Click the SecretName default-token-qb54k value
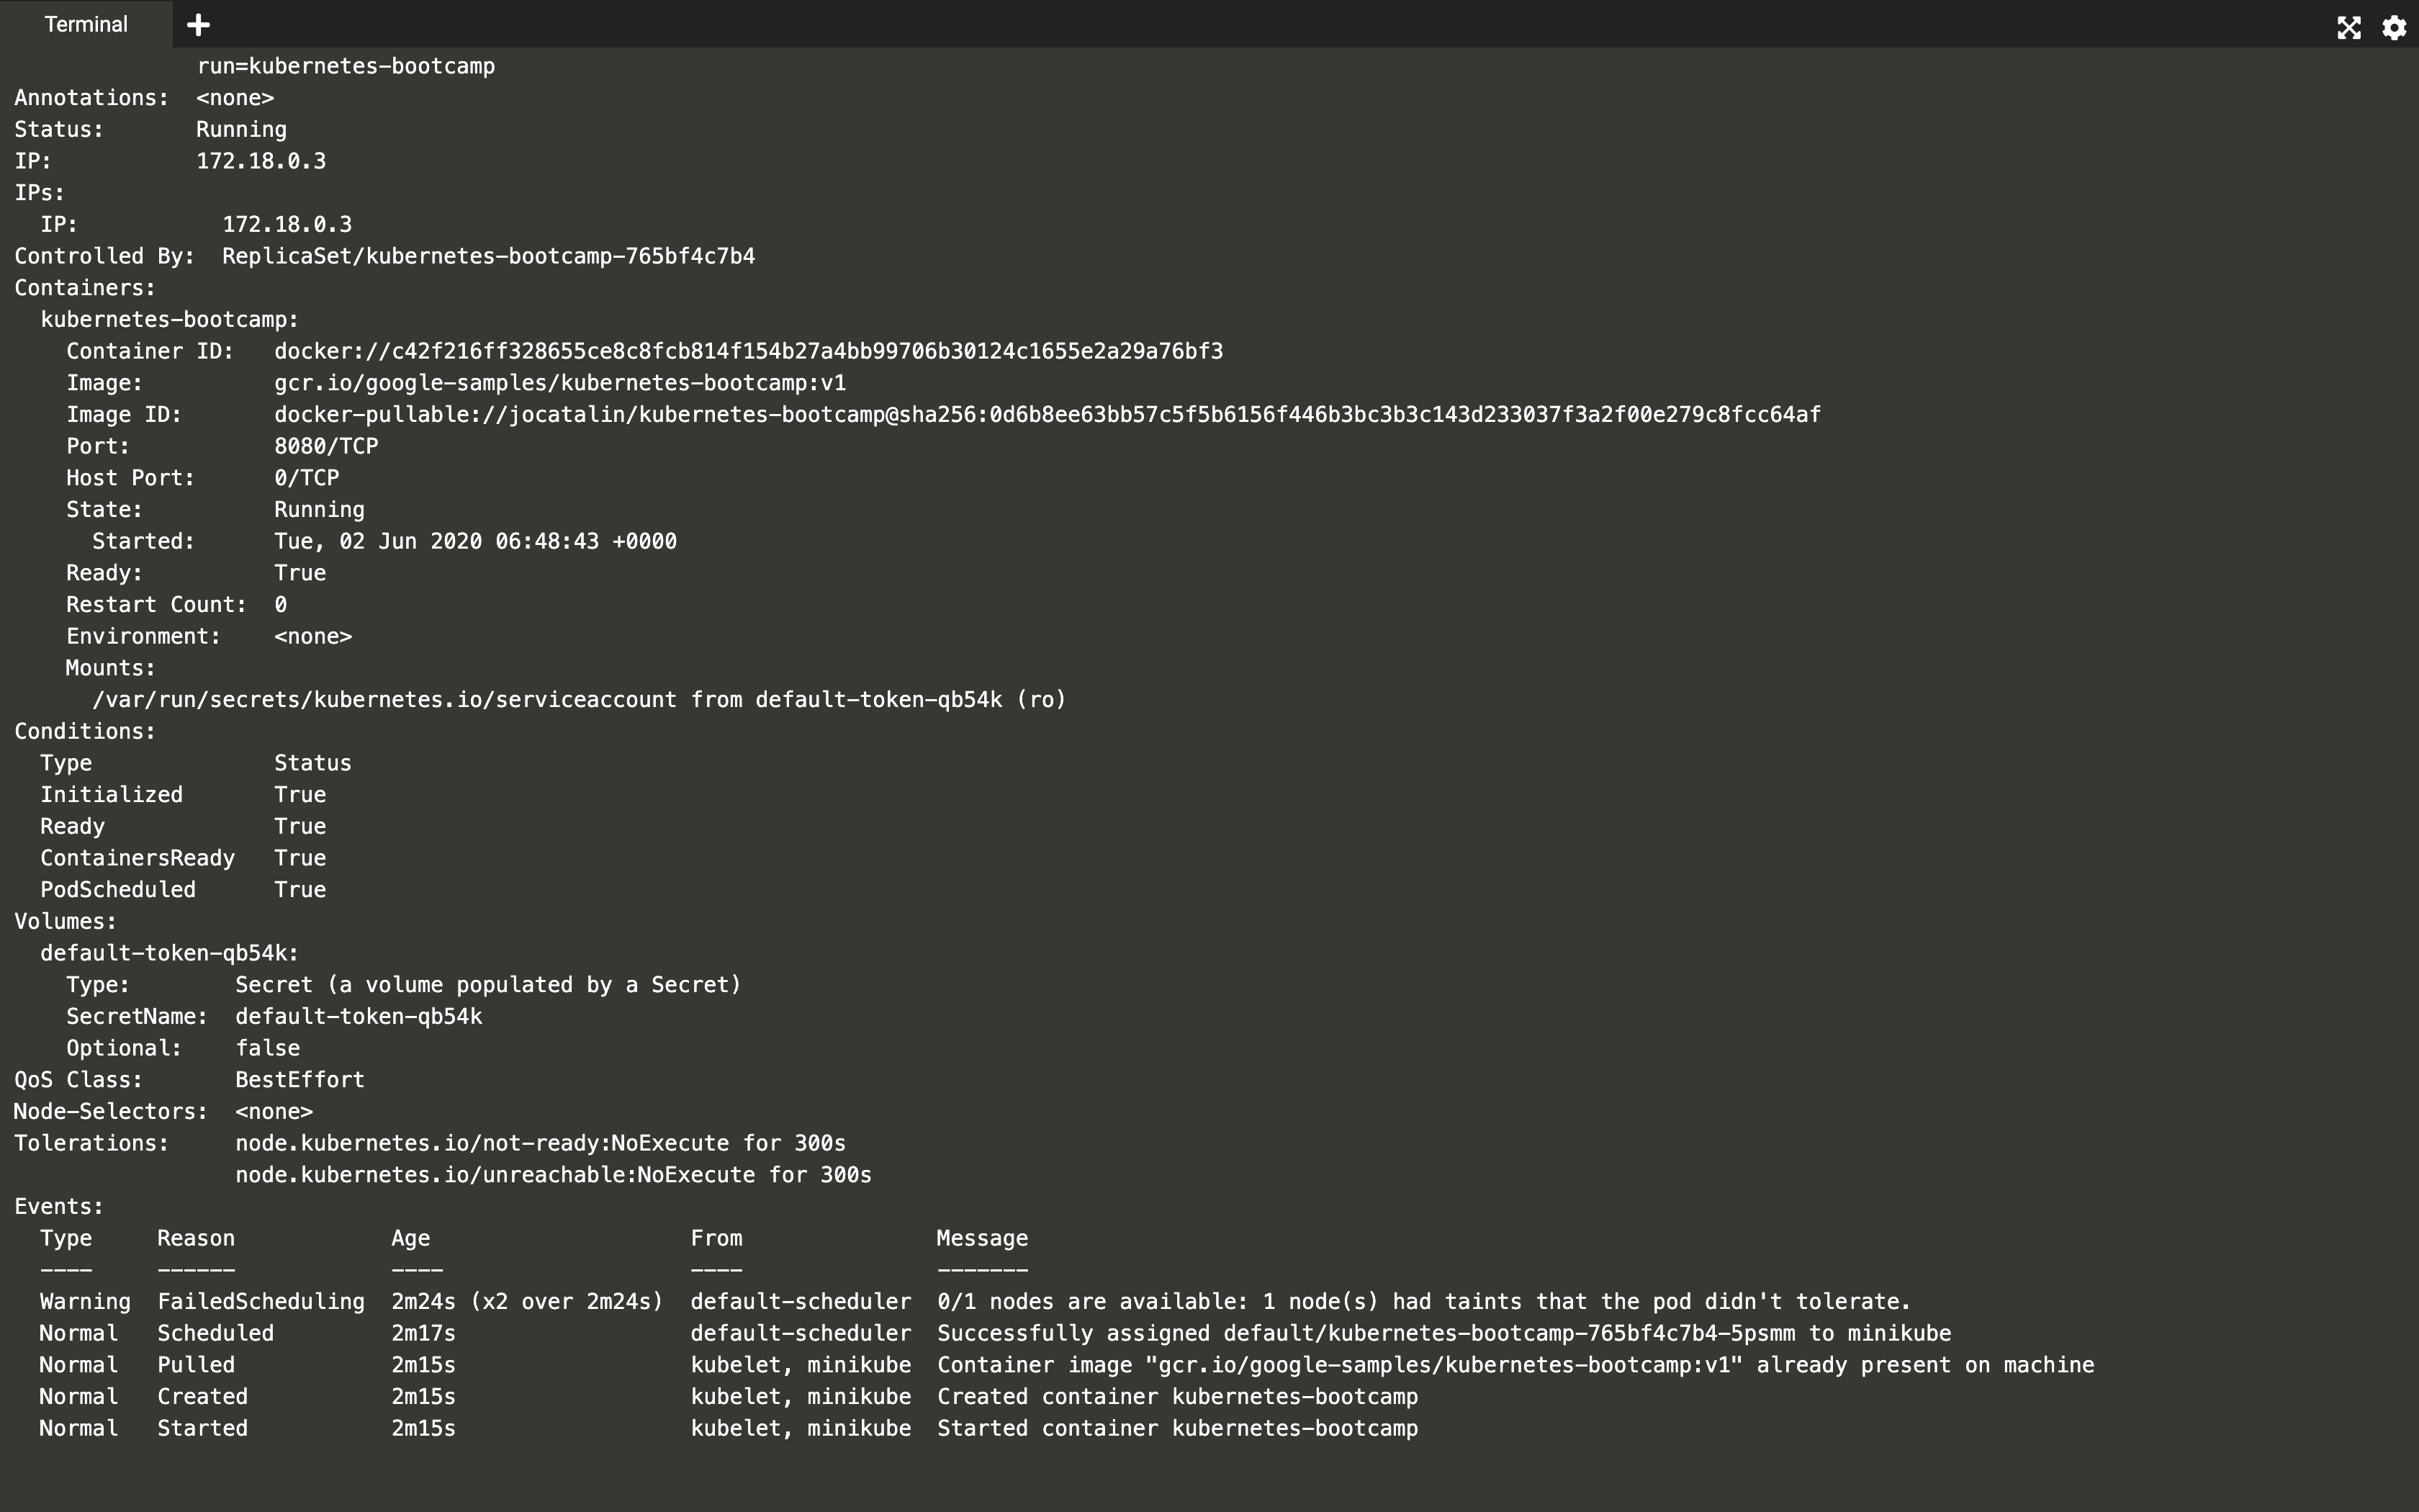2419x1512 pixels. [x=359, y=1016]
